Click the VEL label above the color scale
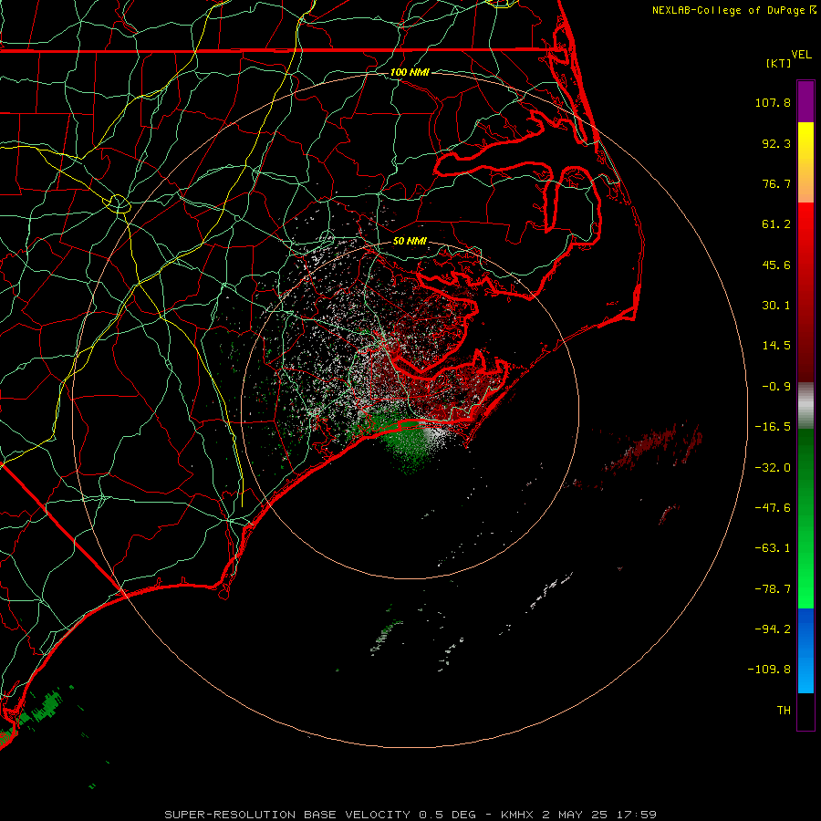821x821 pixels. coord(801,54)
